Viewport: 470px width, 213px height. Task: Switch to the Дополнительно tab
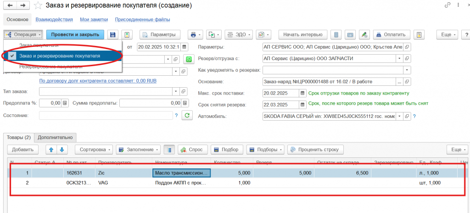[55, 137]
